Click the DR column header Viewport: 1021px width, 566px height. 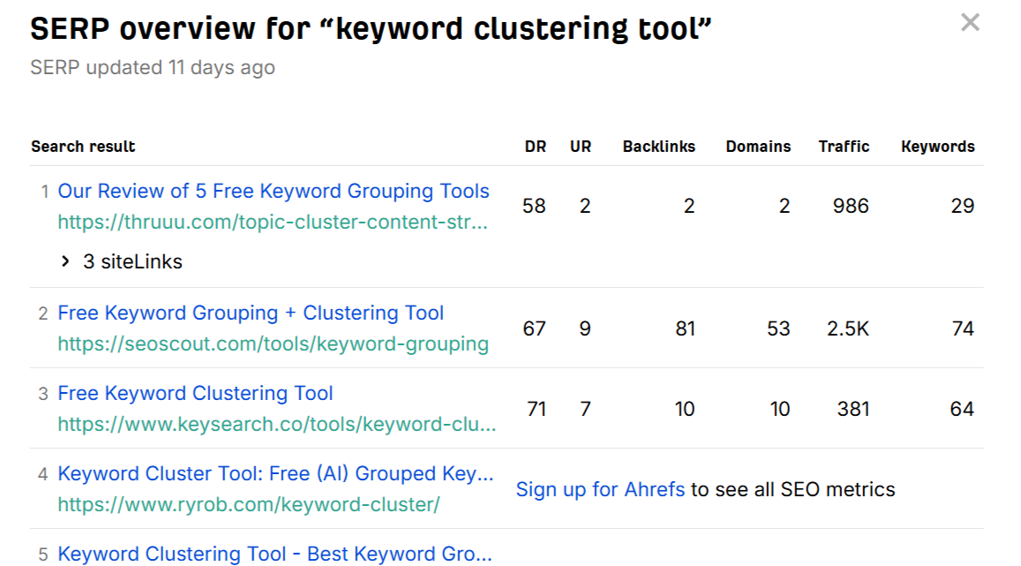(536, 147)
